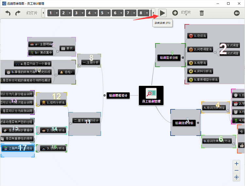Open dropdown arrow next to slide 4
Screen dimensions: 245x186
pos(95,13)
